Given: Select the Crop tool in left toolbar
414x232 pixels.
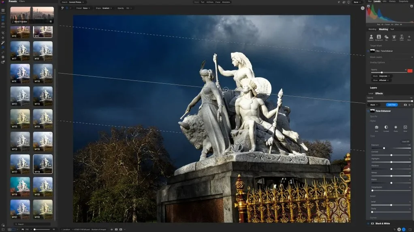Looking at the screenshot, I should pos(3,33).
